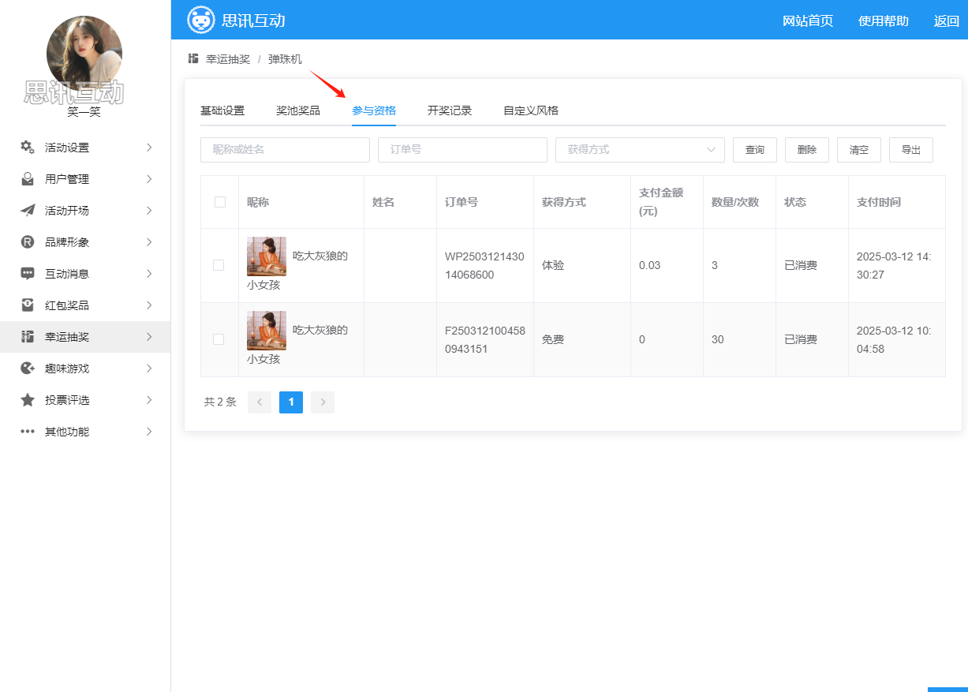The image size is (968, 692).
Task: Check the row with payment method 体验
Action: click(219, 265)
